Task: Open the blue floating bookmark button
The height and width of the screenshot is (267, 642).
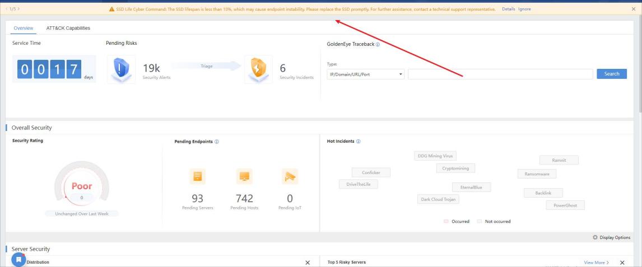Action: [x=18, y=260]
